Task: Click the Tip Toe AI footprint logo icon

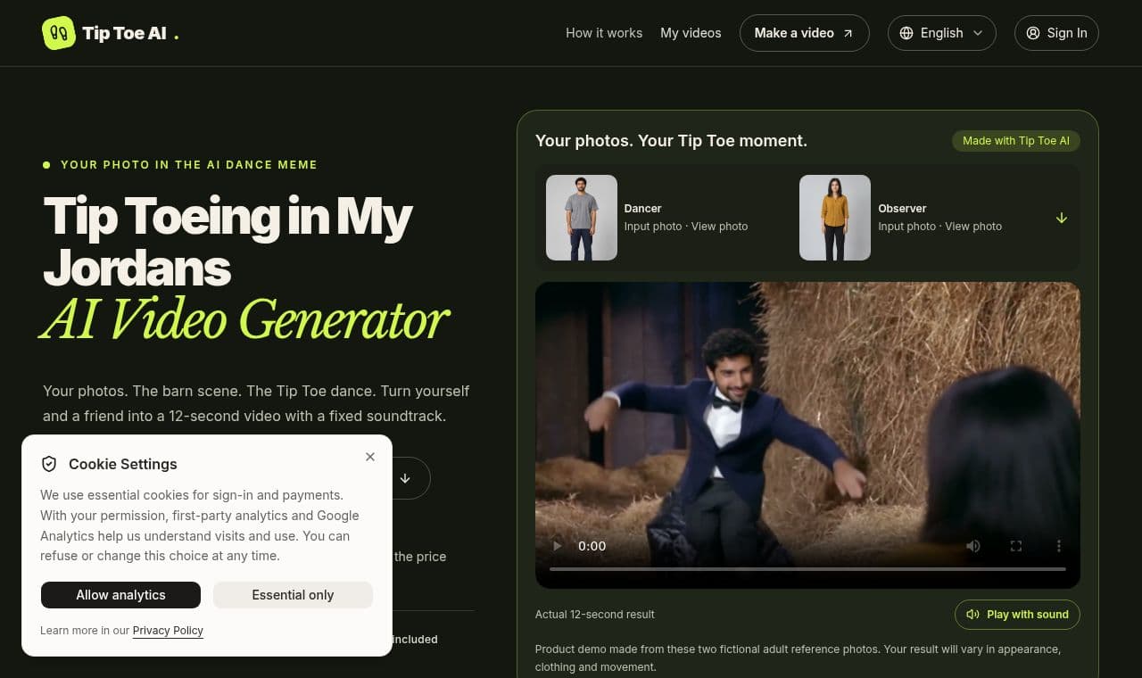Action: click(59, 33)
